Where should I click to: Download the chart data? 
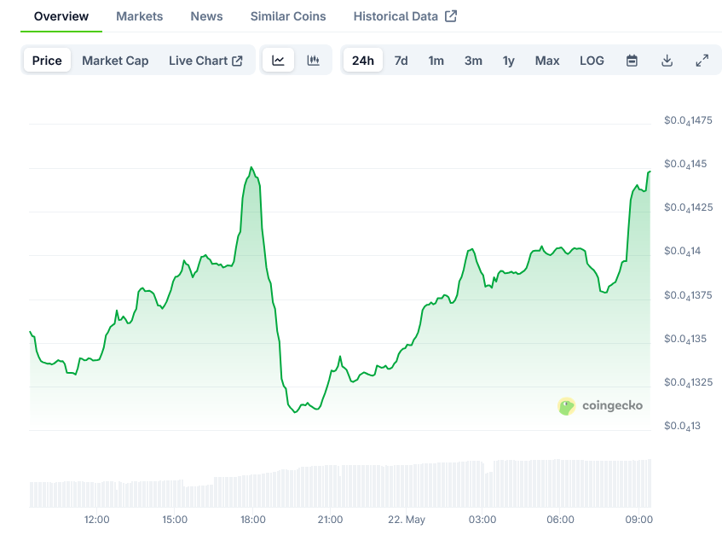coord(667,61)
